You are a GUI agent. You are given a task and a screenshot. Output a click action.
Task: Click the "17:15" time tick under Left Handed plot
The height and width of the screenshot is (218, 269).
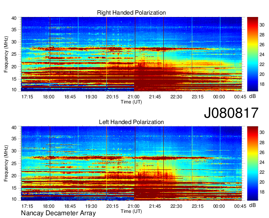click(27, 206)
